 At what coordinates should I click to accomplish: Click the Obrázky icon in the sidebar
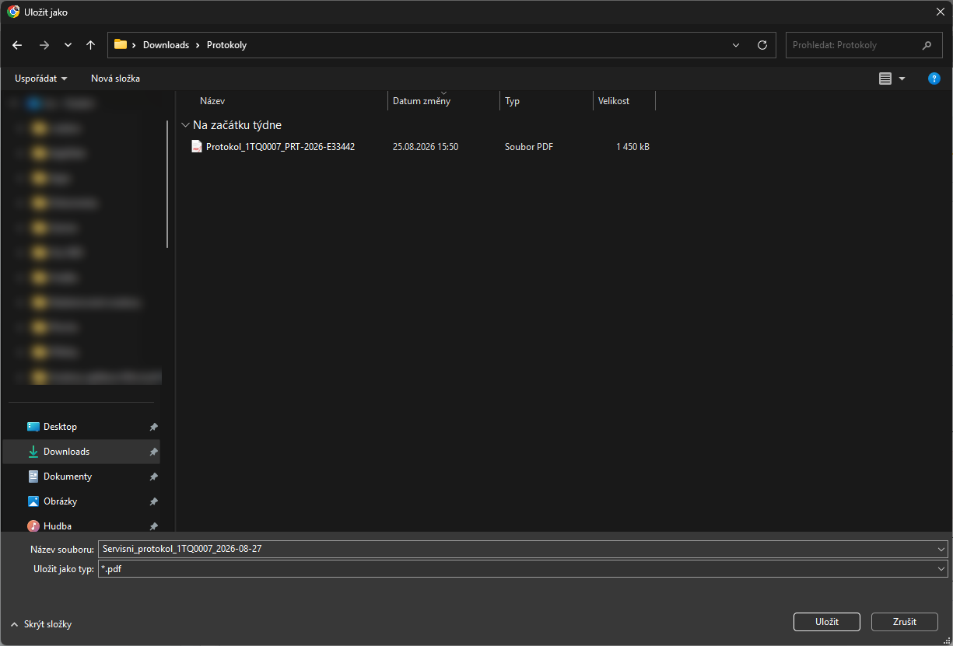pos(33,501)
